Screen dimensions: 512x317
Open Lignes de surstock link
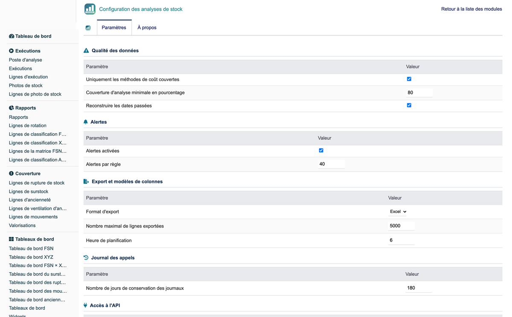(29, 192)
